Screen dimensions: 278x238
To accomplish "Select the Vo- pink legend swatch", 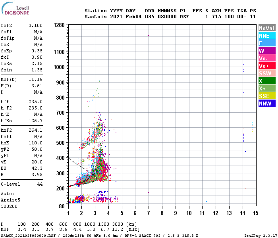I will click(267, 58).
